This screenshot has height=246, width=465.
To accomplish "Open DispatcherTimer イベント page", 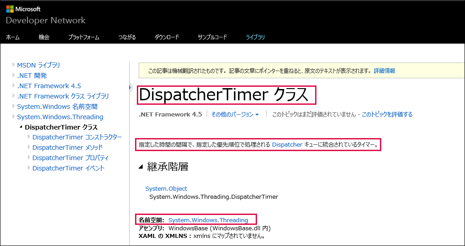I will (68, 168).
